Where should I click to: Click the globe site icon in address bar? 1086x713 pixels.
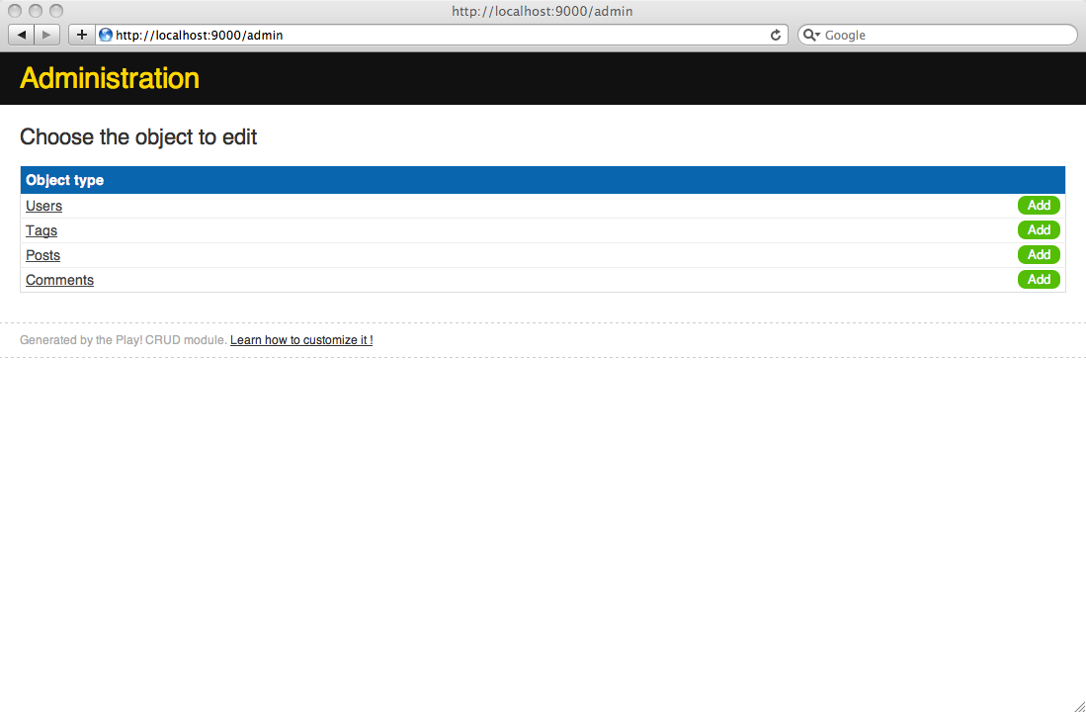point(106,35)
